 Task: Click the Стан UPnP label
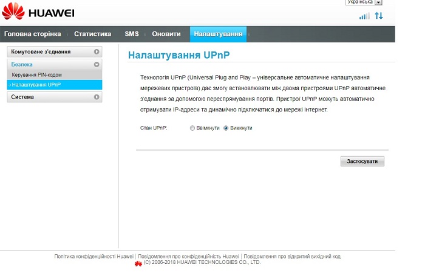154,128
